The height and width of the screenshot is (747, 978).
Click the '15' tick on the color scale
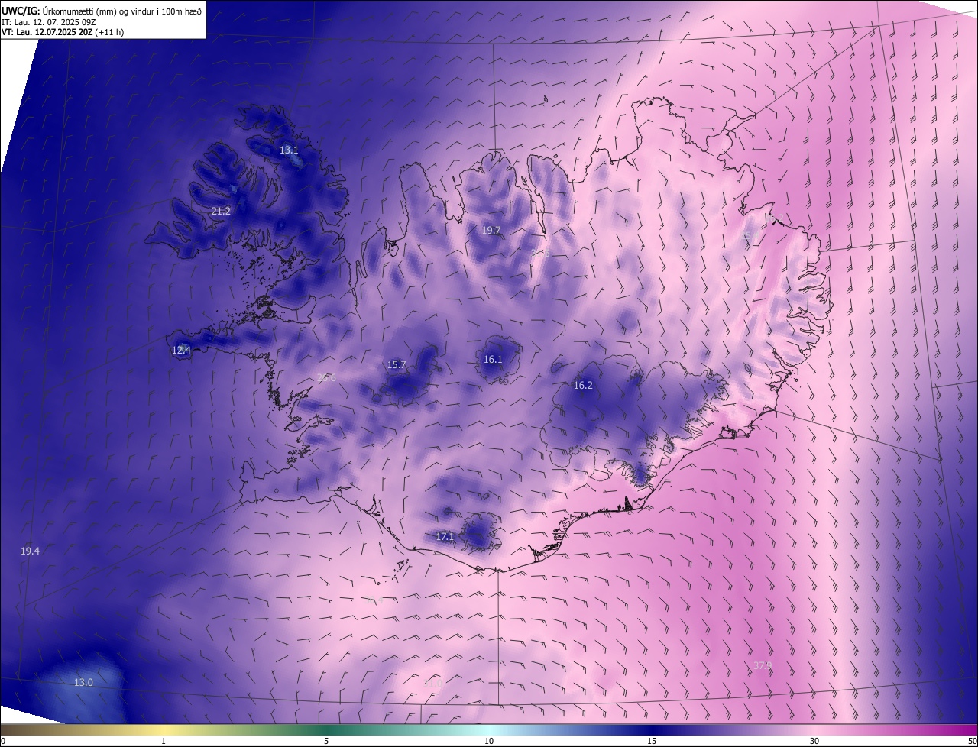pyautogui.click(x=652, y=741)
